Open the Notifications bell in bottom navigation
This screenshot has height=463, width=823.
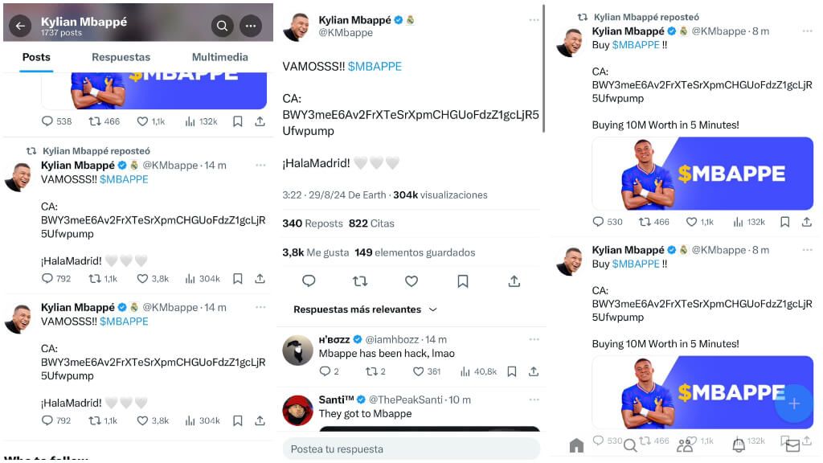[739, 443]
